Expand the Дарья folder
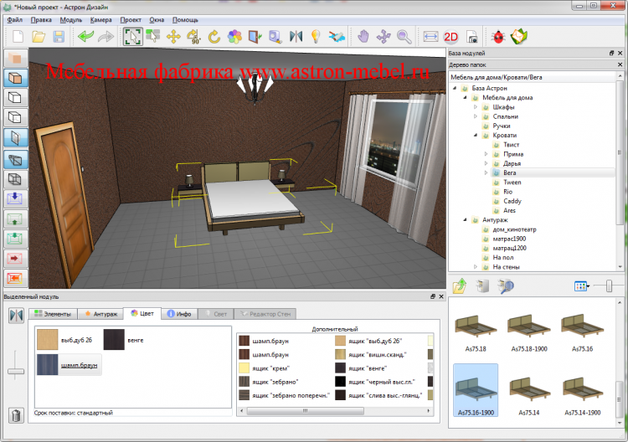628x442 pixels. tap(486, 163)
